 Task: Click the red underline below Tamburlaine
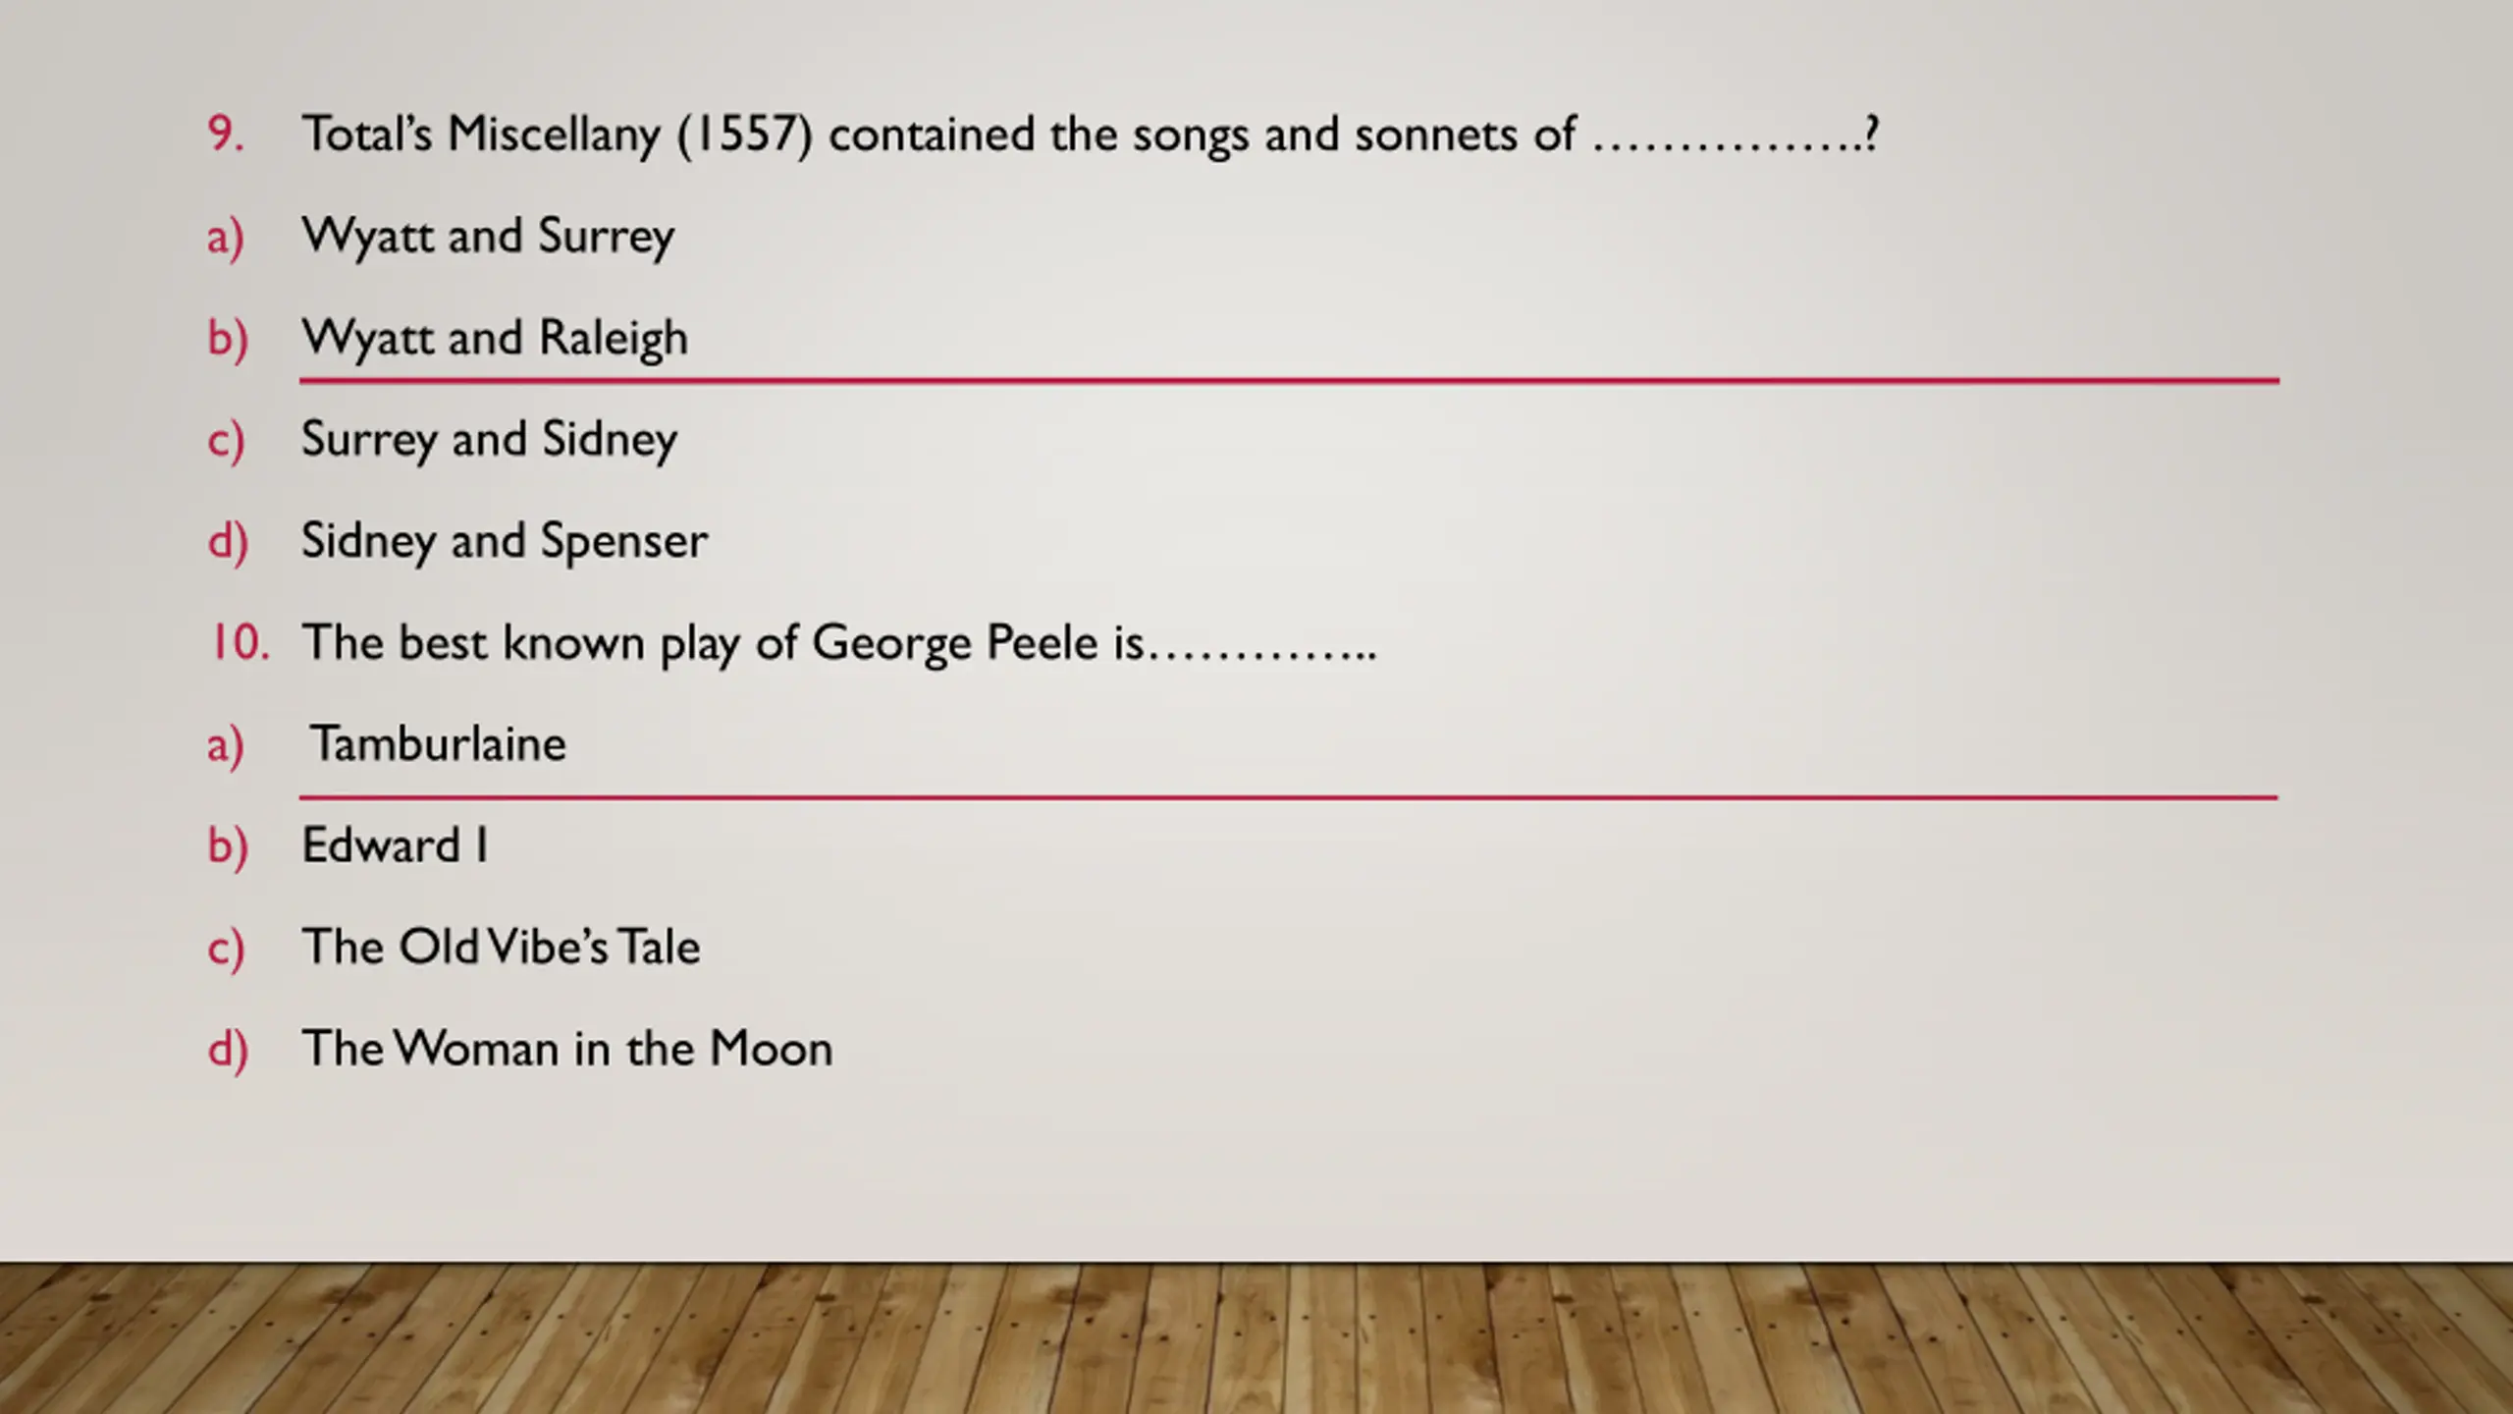click(x=1288, y=797)
